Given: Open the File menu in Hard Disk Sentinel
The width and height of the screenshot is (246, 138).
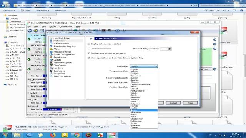Looking at the screenshot, I should click(x=29, y=26).
